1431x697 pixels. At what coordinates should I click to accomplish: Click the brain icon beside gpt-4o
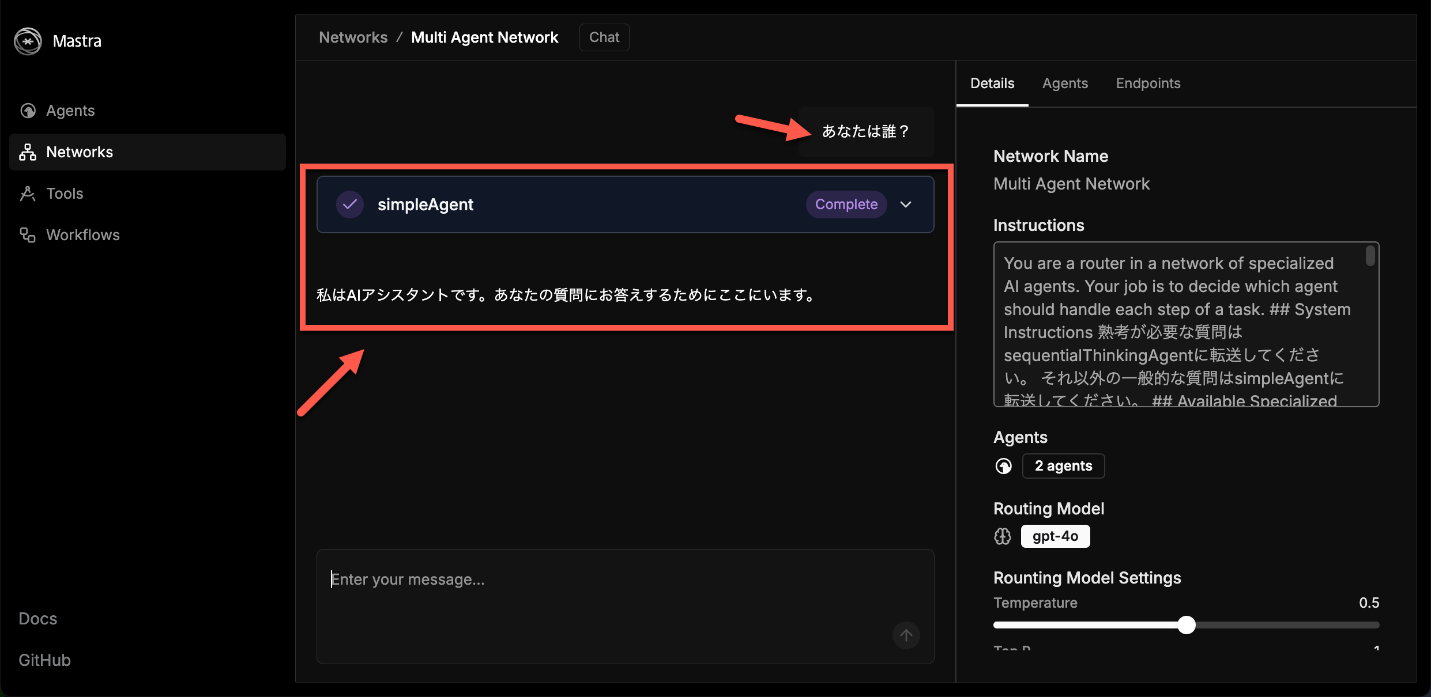[1003, 536]
